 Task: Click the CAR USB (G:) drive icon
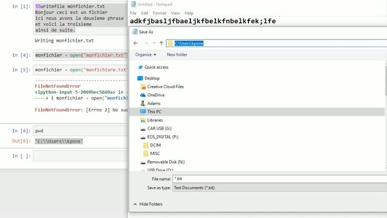[143, 129]
